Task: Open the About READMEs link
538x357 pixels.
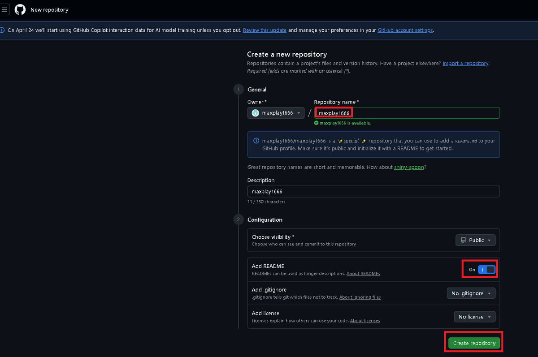Action: [363, 274]
